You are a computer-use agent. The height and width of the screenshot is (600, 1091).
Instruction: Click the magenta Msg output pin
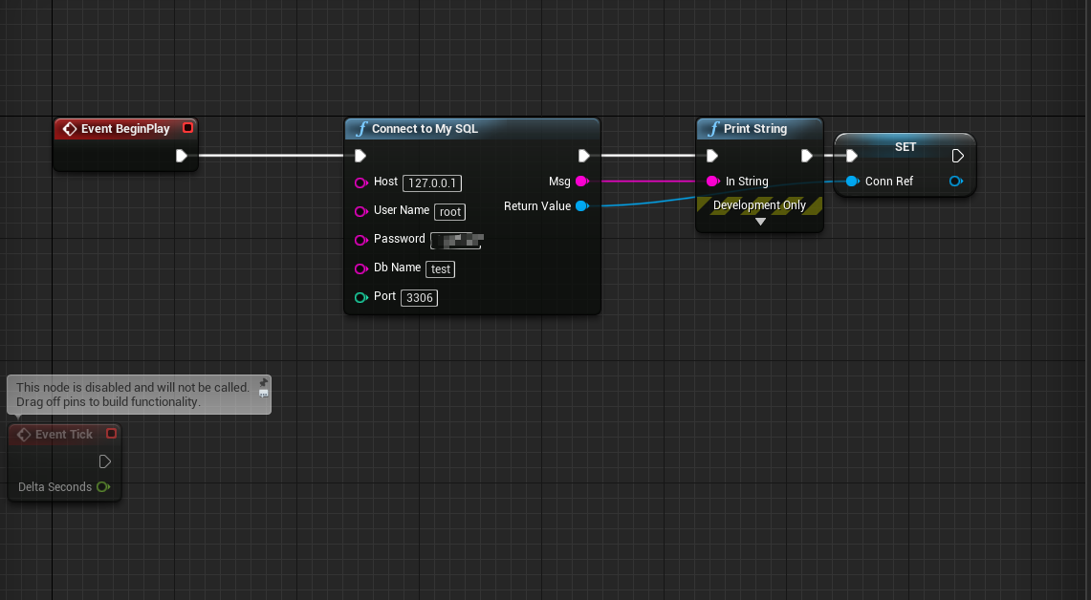point(581,182)
